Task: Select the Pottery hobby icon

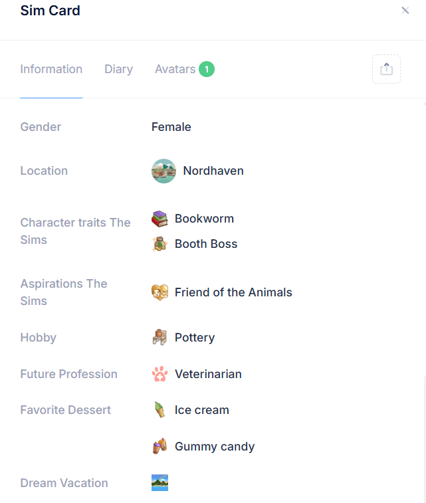Action: [x=160, y=338]
